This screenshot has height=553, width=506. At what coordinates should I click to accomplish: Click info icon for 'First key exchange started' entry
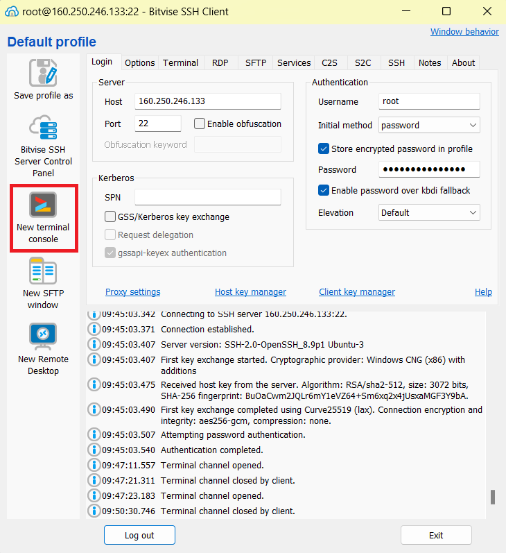coord(94,359)
